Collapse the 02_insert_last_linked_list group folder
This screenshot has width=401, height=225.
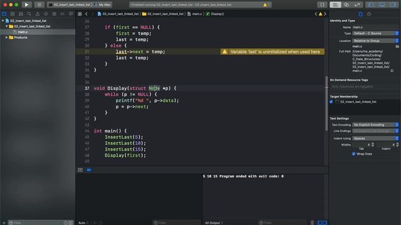click(x=7, y=26)
